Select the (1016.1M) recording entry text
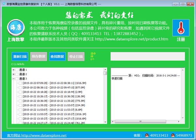This screenshot has width=196, height=140. (55, 114)
